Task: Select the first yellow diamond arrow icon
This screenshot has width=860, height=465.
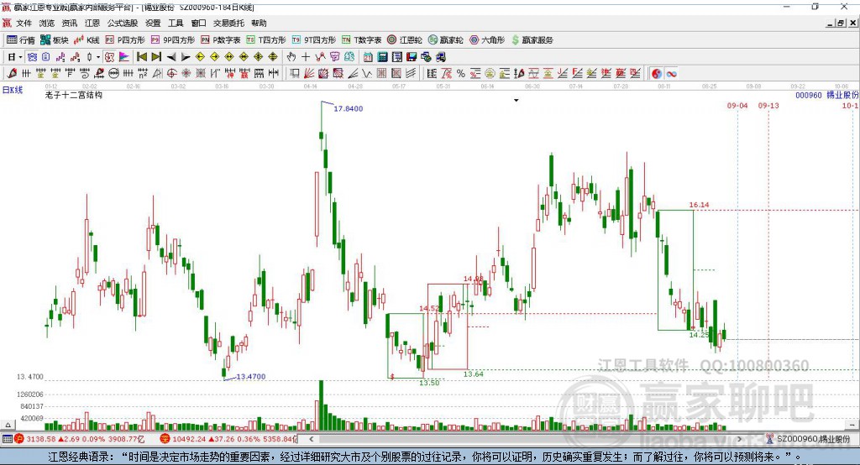Action: coord(200,56)
